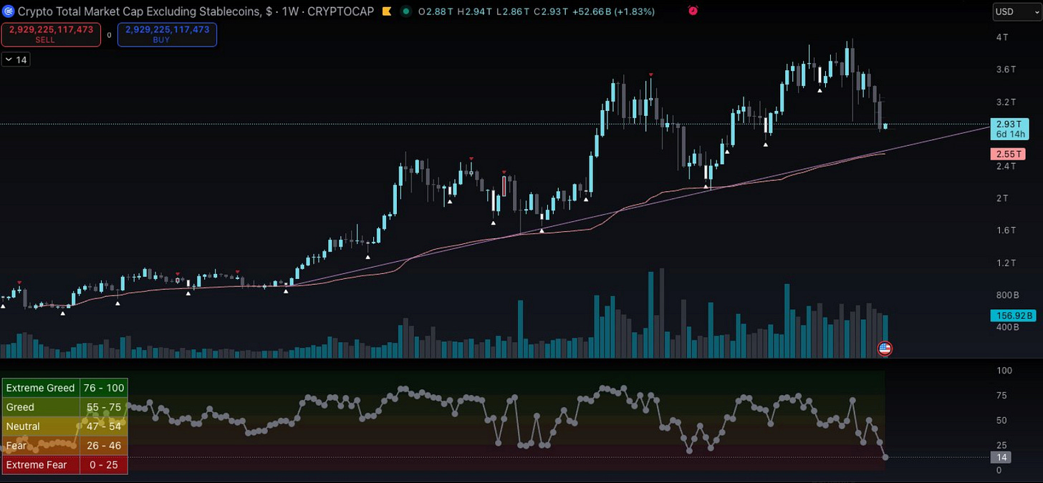Click the SELL price button

coord(51,34)
